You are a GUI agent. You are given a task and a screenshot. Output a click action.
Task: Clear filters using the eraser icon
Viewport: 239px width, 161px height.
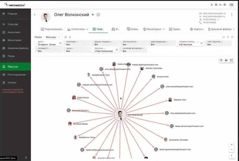(x=70, y=37)
